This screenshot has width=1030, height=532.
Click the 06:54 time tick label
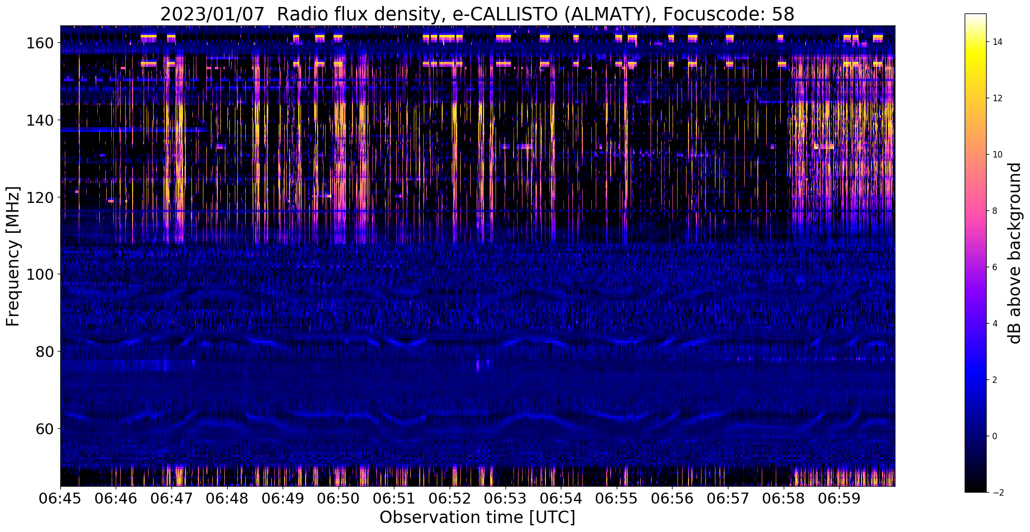tap(561, 498)
